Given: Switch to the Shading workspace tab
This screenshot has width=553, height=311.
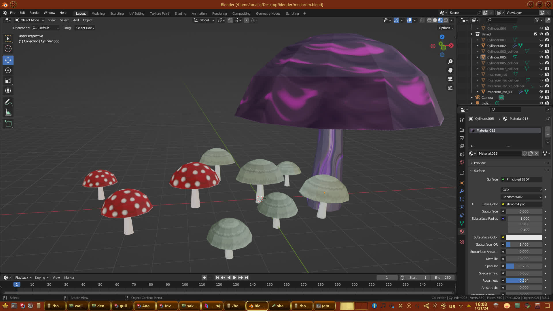Looking at the screenshot, I should [x=180, y=14].
